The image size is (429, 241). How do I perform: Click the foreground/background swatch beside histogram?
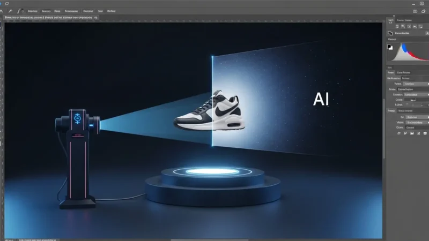click(x=390, y=47)
